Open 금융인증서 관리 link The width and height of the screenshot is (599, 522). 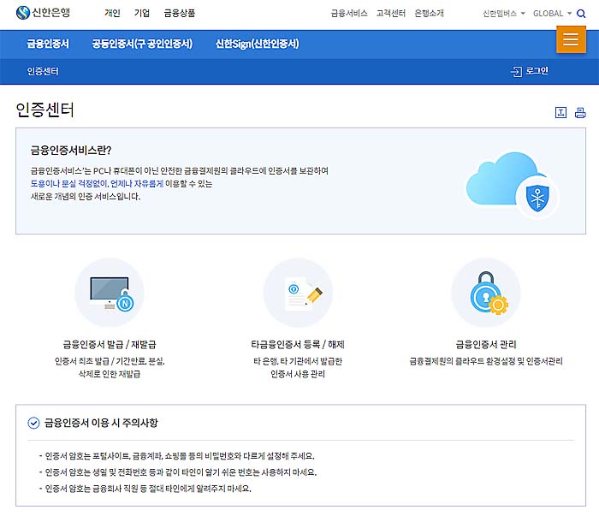[x=486, y=344]
